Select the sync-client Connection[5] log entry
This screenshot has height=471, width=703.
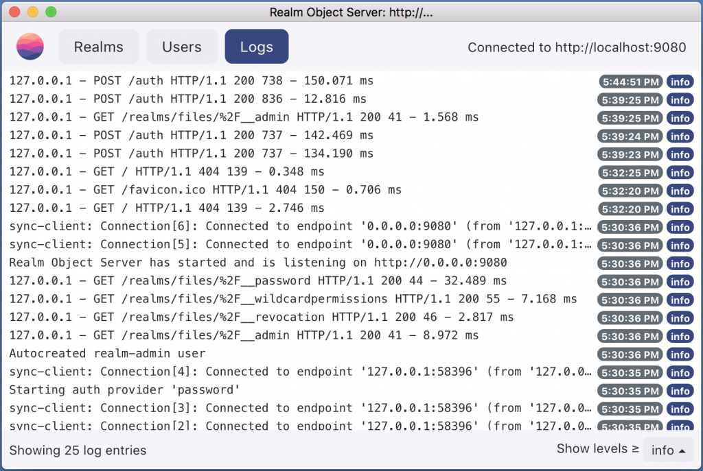pos(351,245)
